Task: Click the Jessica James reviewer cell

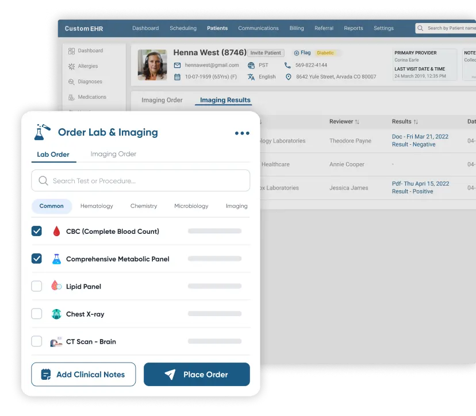Action: 349,188
